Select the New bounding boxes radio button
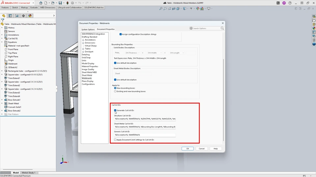 (x=115, y=88)
